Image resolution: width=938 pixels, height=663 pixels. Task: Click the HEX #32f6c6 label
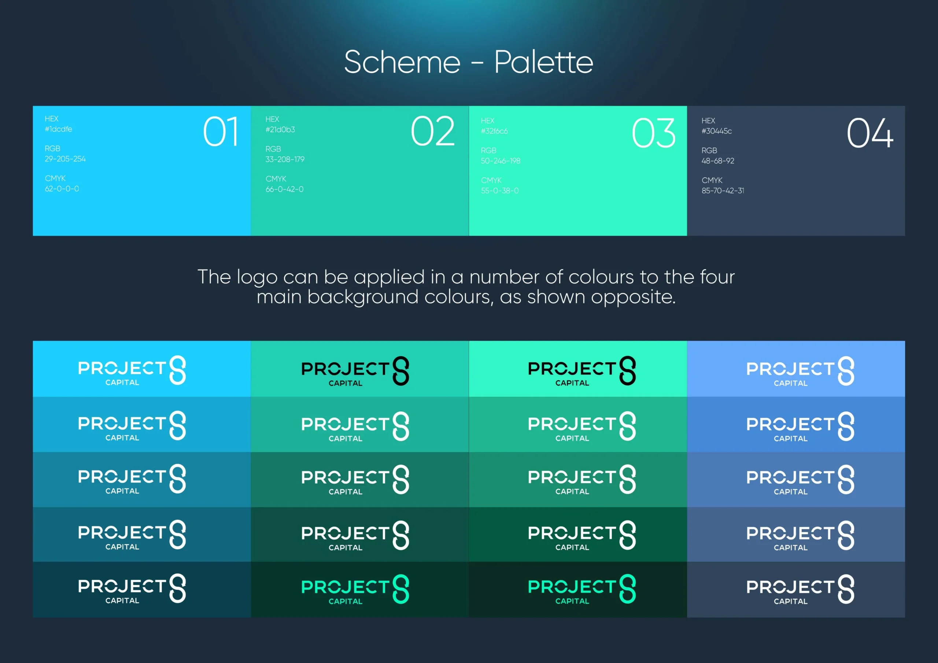point(494,131)
